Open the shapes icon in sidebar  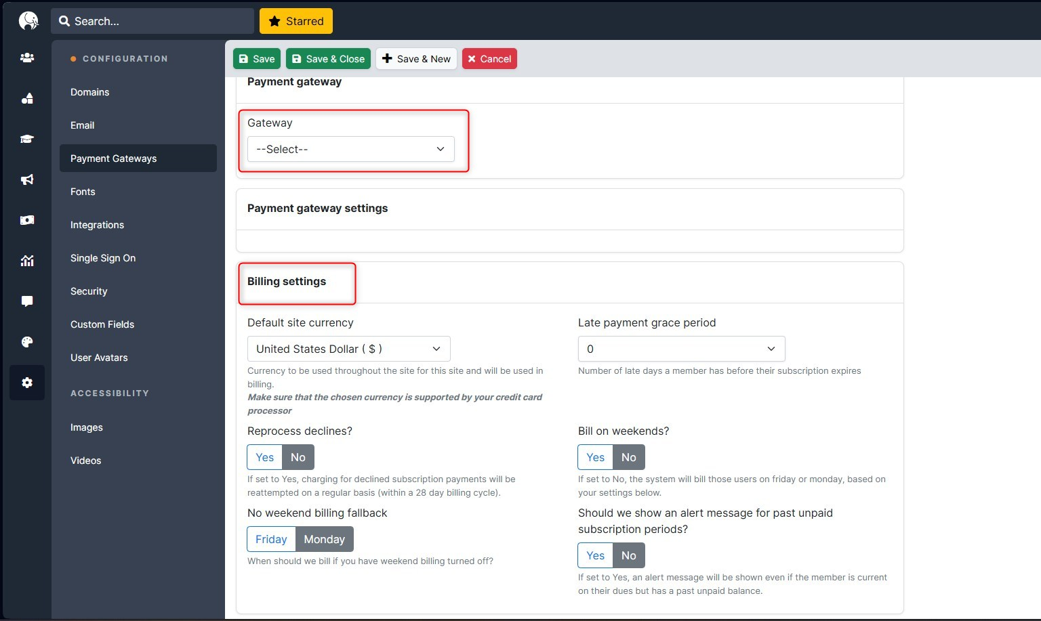27,99
